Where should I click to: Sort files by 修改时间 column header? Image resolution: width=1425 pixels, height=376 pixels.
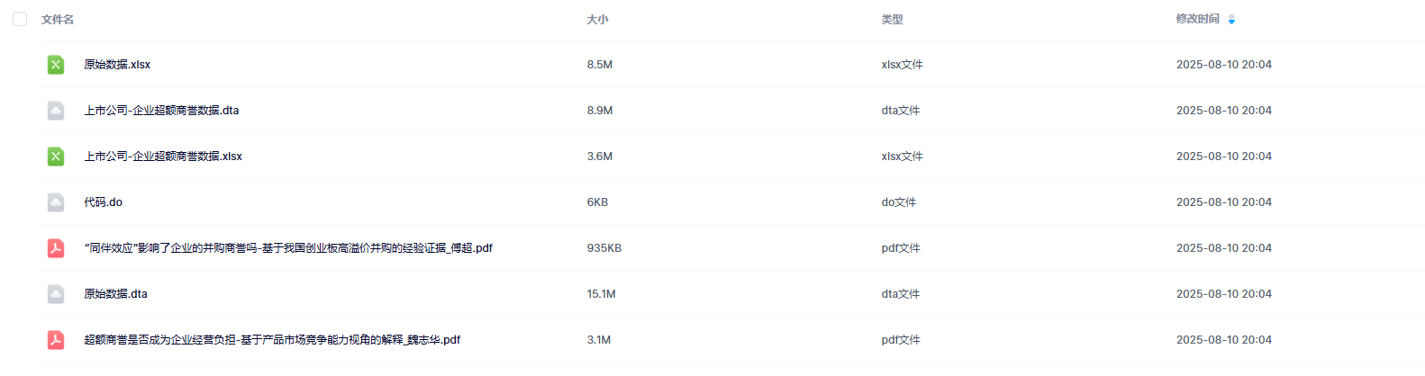1197,19
